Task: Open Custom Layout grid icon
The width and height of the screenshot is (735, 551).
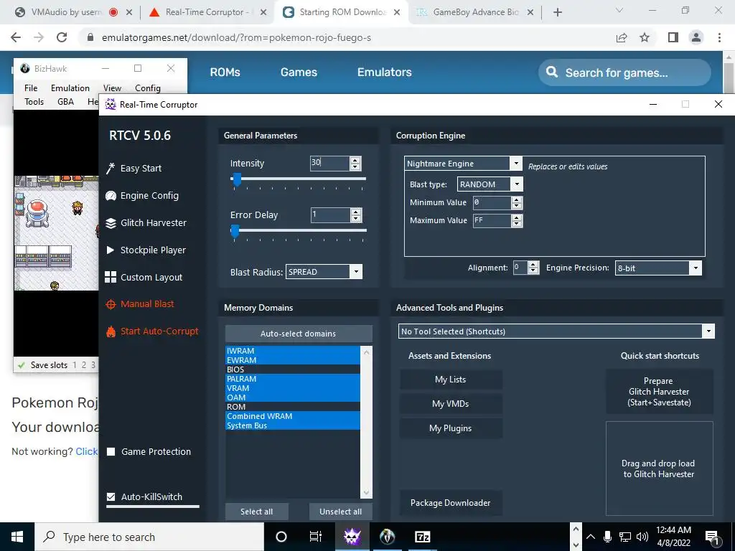Action: [111, 278]
